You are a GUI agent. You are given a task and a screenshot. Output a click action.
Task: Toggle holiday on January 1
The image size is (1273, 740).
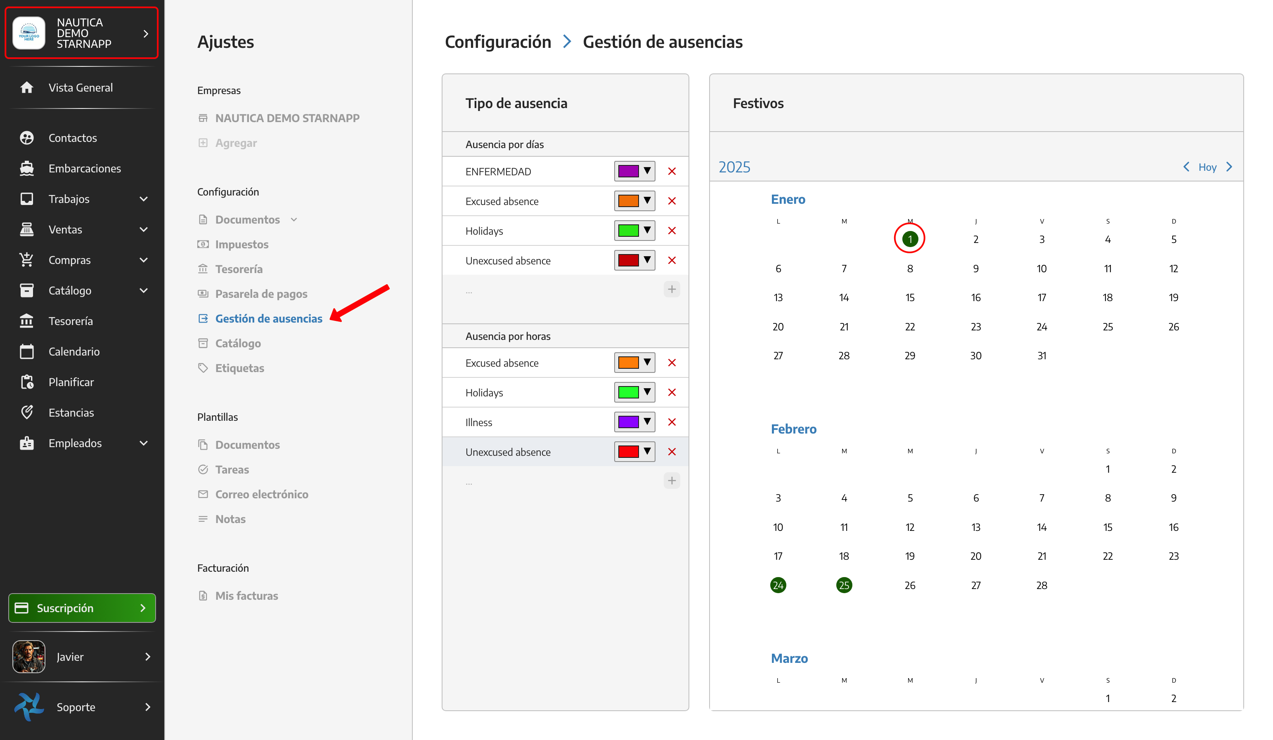click(910, 239)
